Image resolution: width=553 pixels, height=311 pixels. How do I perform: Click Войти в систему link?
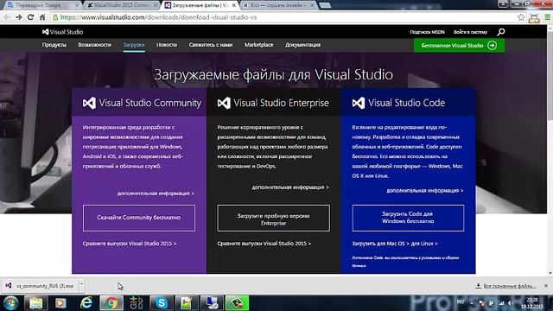(470, 32)
